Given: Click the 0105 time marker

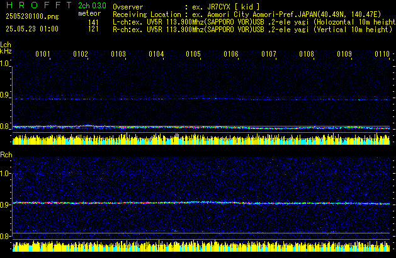Looking at the screenshot, I should (193, 54).
